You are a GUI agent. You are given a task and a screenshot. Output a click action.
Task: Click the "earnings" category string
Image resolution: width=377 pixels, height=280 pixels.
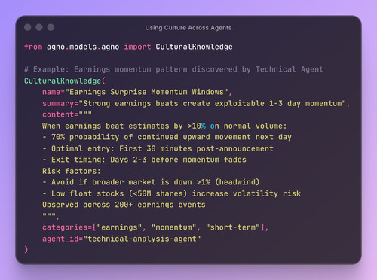(119, 227)
